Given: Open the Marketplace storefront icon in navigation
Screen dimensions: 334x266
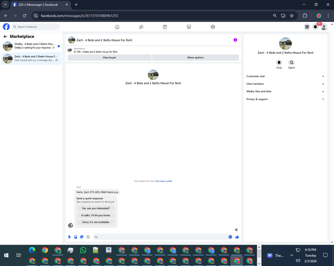Looking at the screenshot, I should 189,27.
